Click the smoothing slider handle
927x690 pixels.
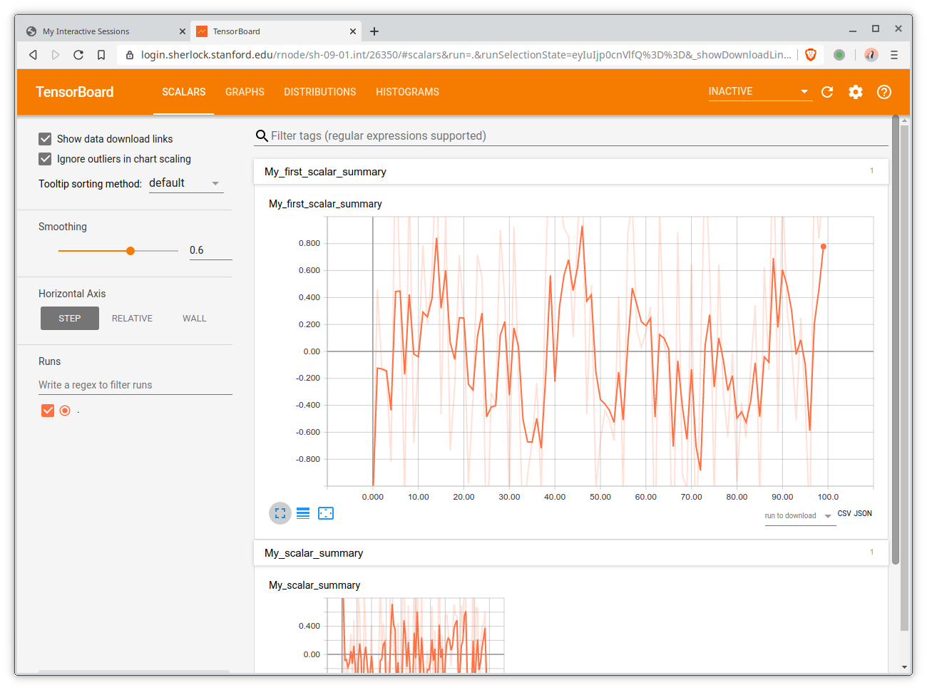coord(130,251)
